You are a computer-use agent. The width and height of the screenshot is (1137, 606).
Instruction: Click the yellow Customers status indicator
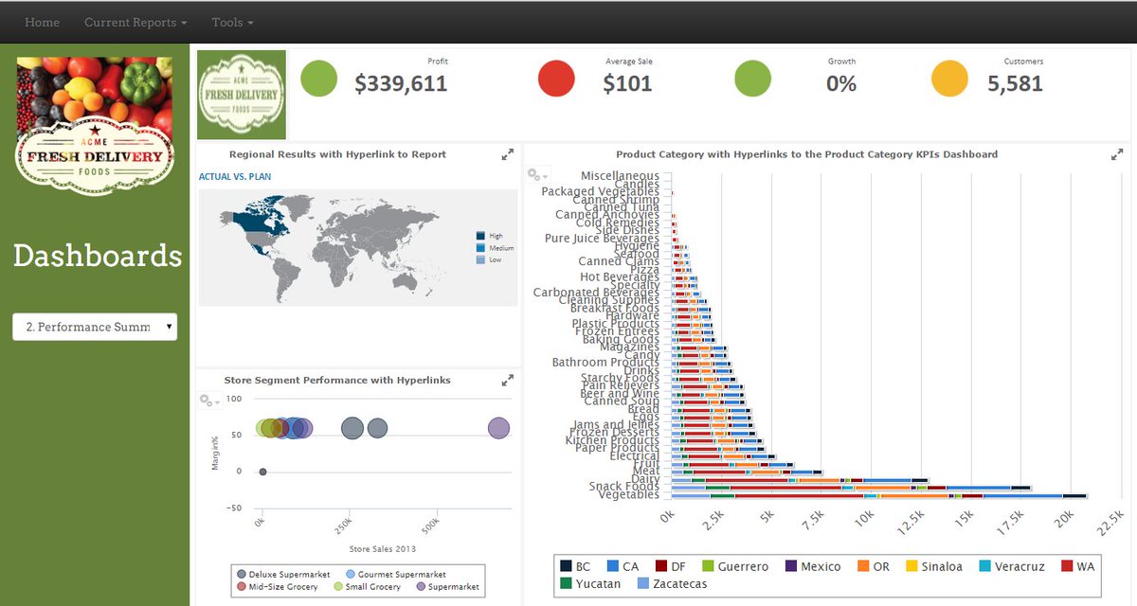[x=949, y=79]
